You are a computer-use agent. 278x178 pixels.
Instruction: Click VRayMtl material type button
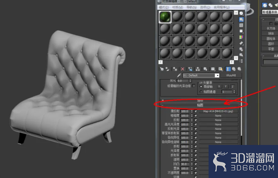[231, 75]
